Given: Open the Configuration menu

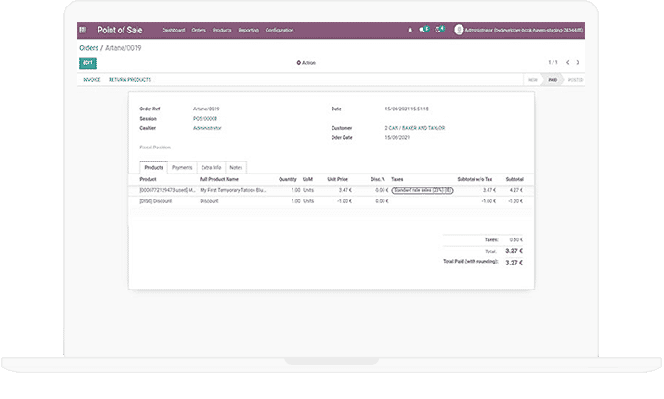Looking at the screenshot, I should (280, 30).
